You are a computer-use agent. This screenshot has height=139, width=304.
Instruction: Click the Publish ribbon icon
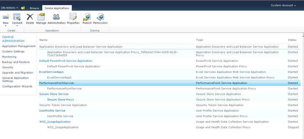[87, 17]
